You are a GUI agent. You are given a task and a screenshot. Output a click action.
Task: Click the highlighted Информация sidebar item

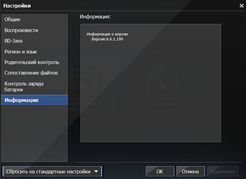click(x=34, y=100)
